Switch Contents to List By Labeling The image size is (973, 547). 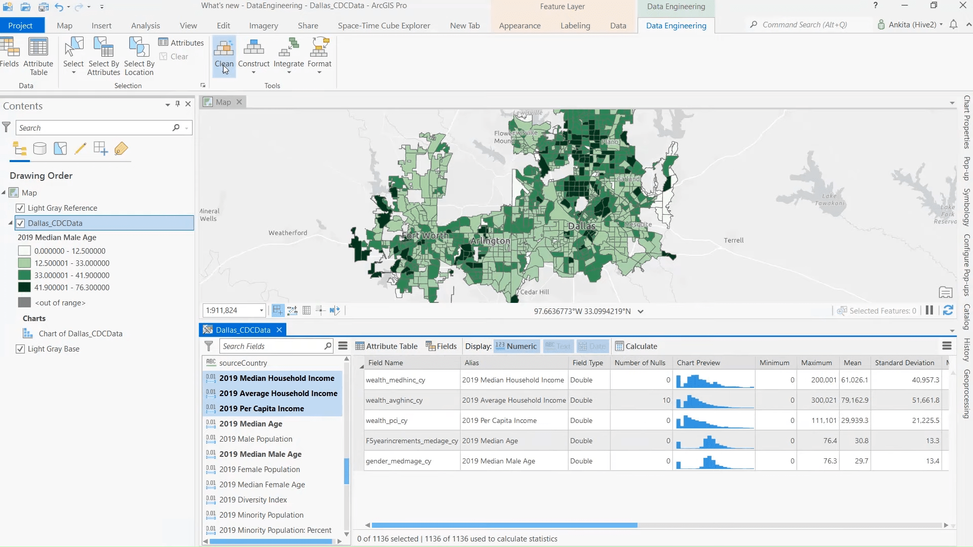121,149
